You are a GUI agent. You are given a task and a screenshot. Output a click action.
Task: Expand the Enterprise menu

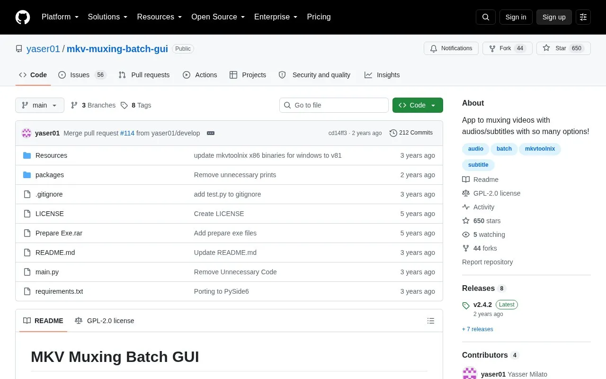pos(276,17)
